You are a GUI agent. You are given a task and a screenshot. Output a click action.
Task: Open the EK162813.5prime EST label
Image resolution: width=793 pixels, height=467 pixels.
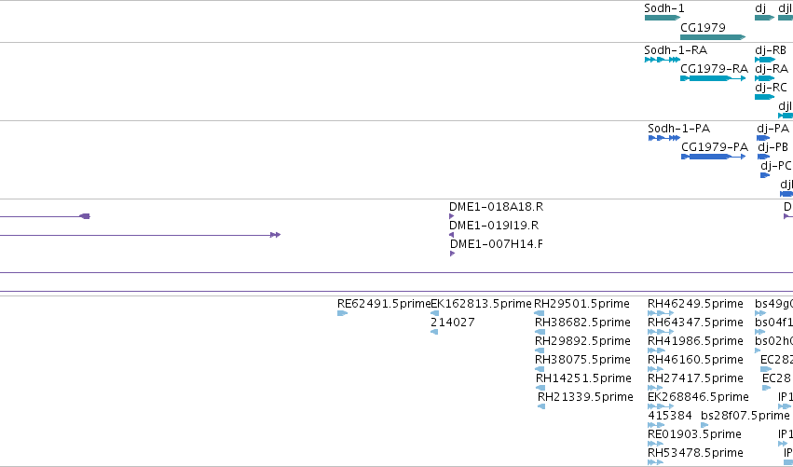pos(481,304)
